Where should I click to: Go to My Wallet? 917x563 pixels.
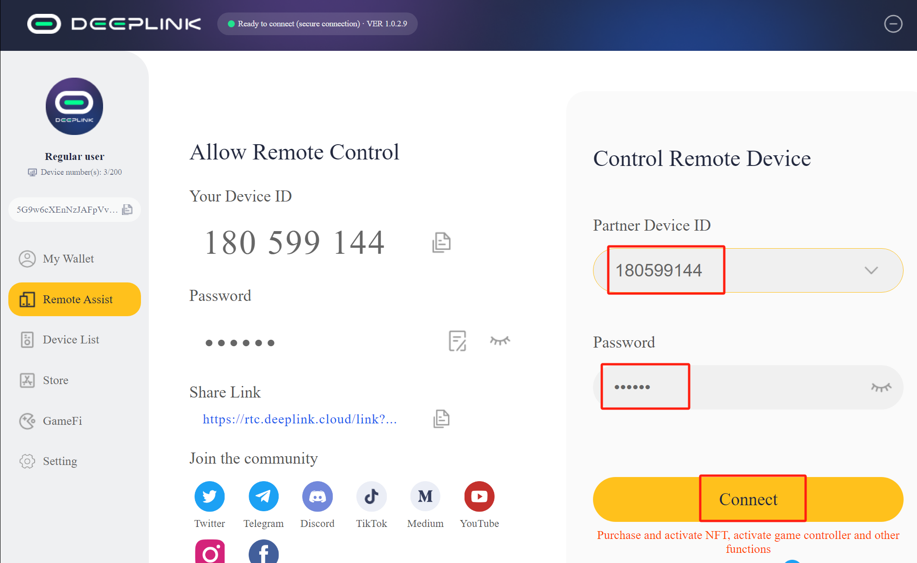[x=74, y=259]
